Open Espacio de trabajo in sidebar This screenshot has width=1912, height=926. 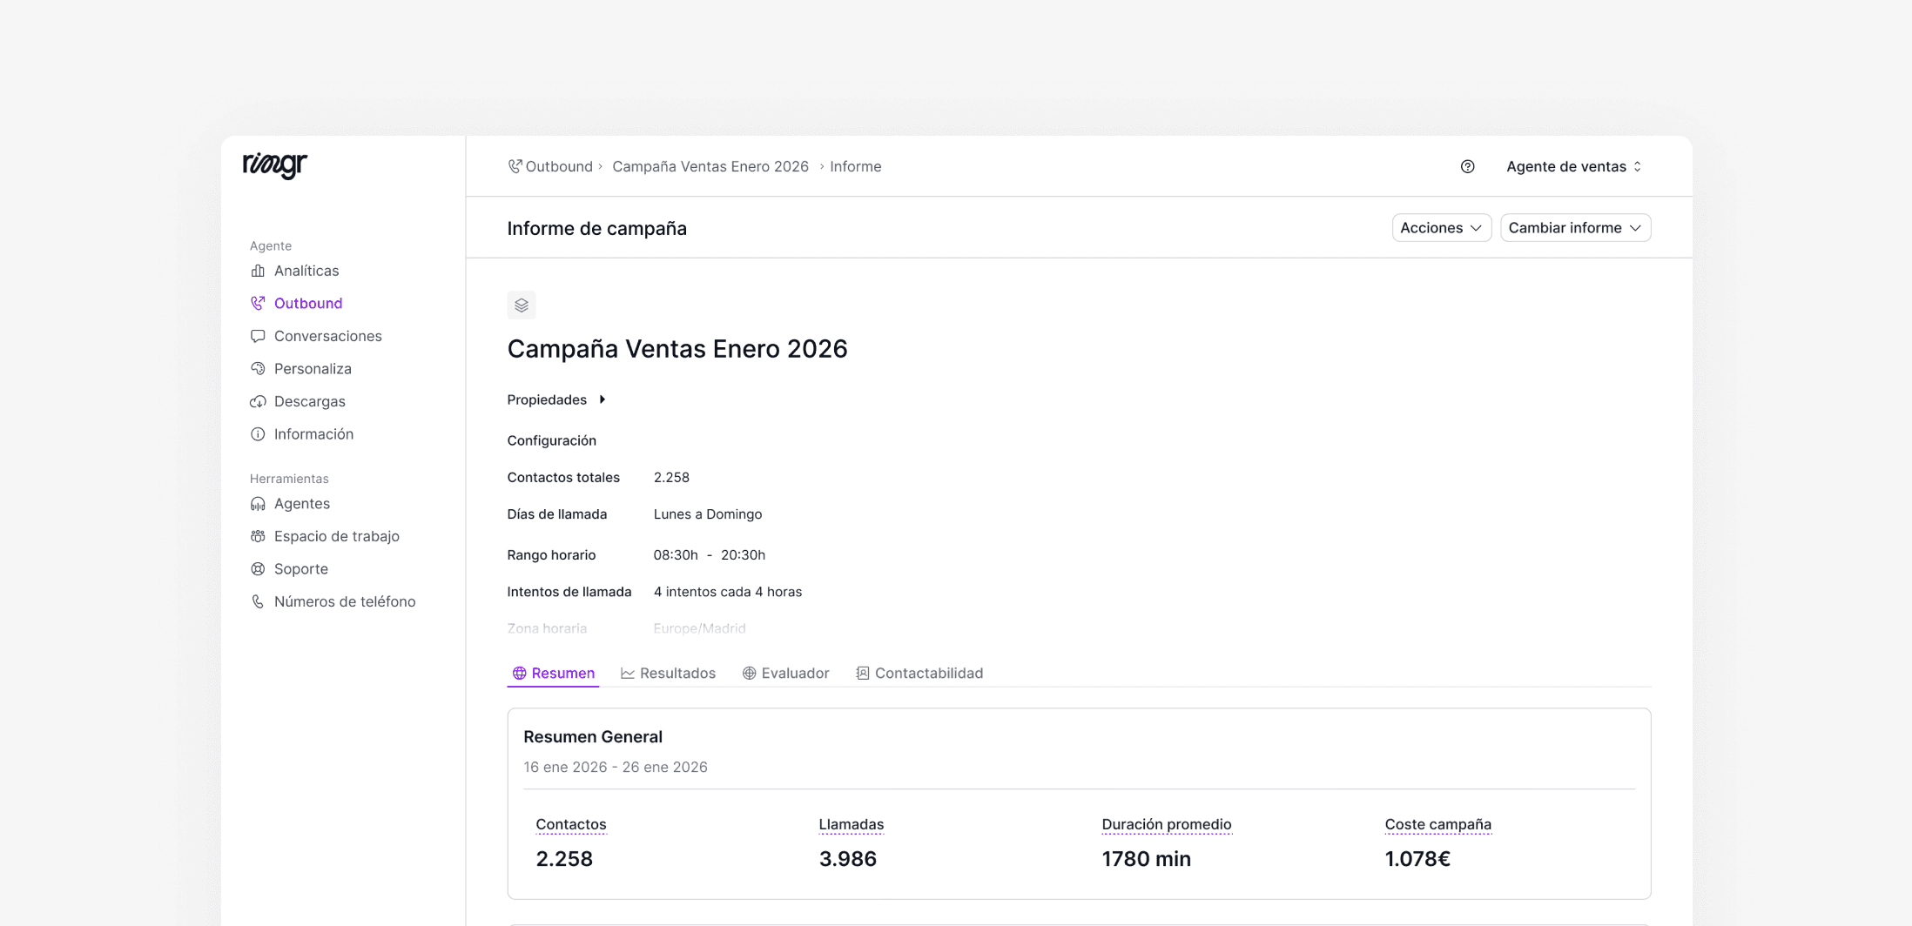coord(336,536)
